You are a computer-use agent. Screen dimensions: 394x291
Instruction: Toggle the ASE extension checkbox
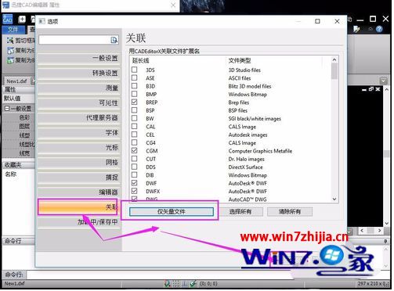click(x=135, y=78)
